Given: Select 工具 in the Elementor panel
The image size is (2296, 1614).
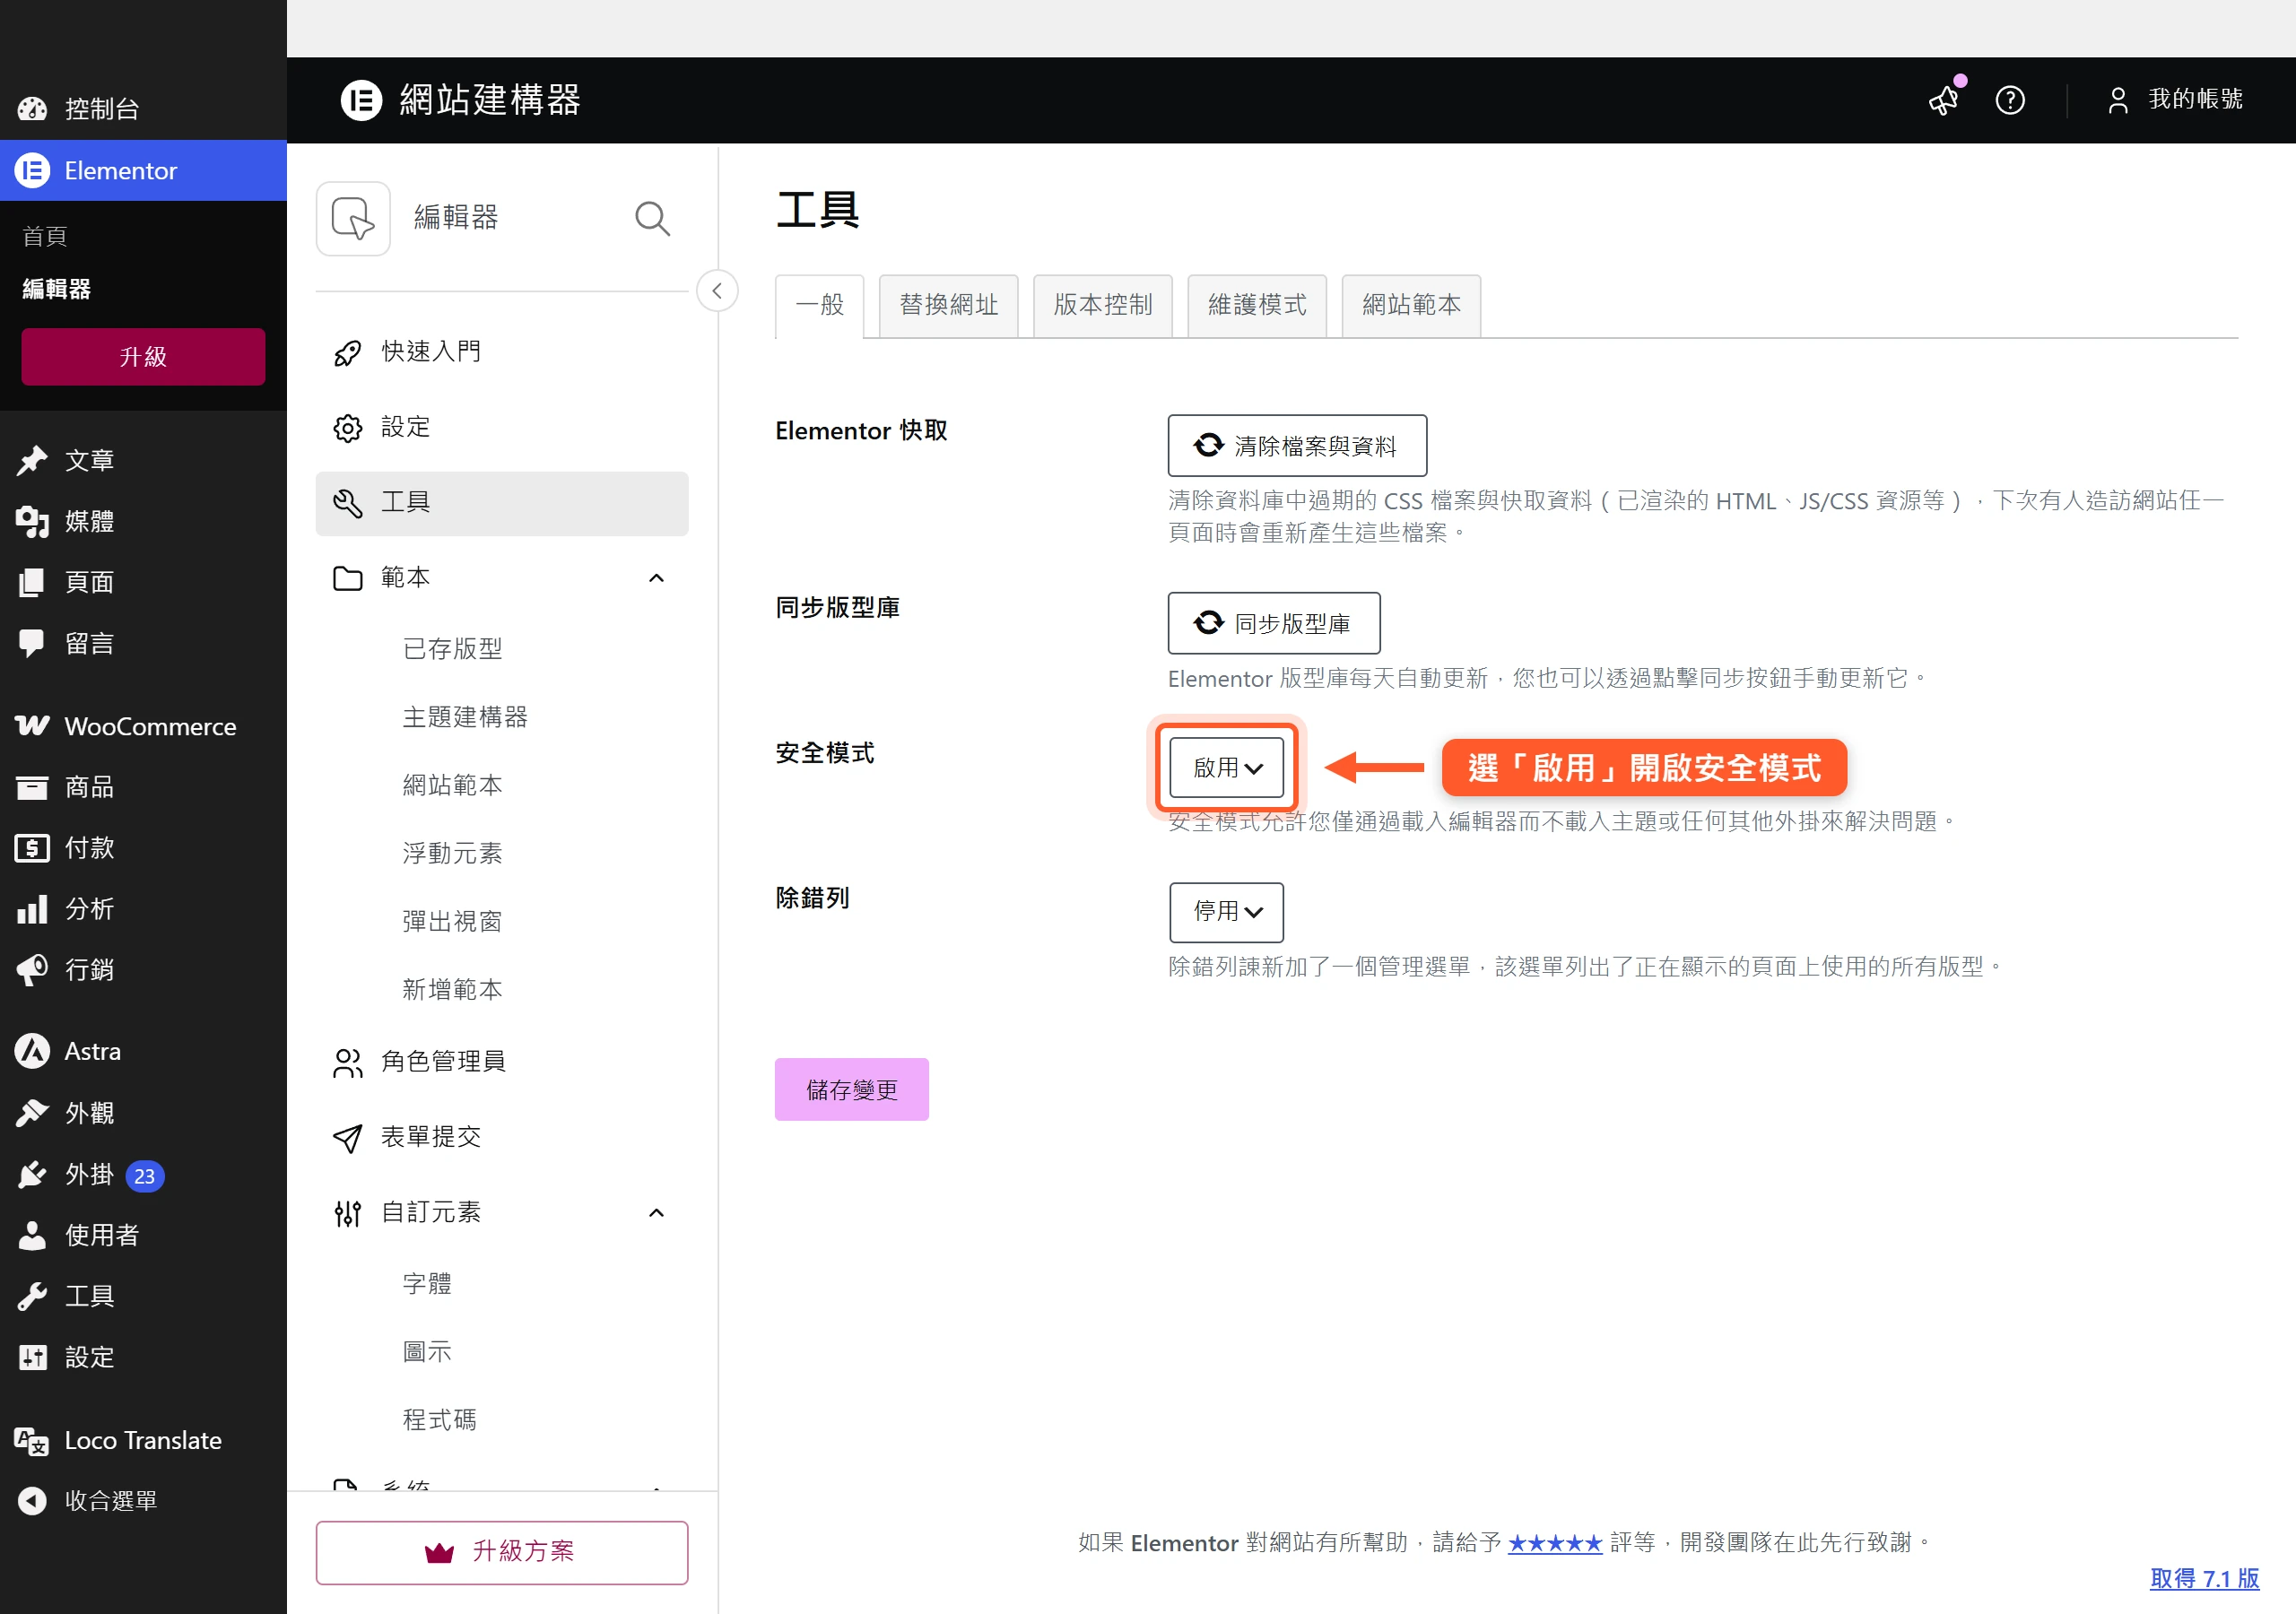Looking at the screenshot, I should click(x=502, y=503).
